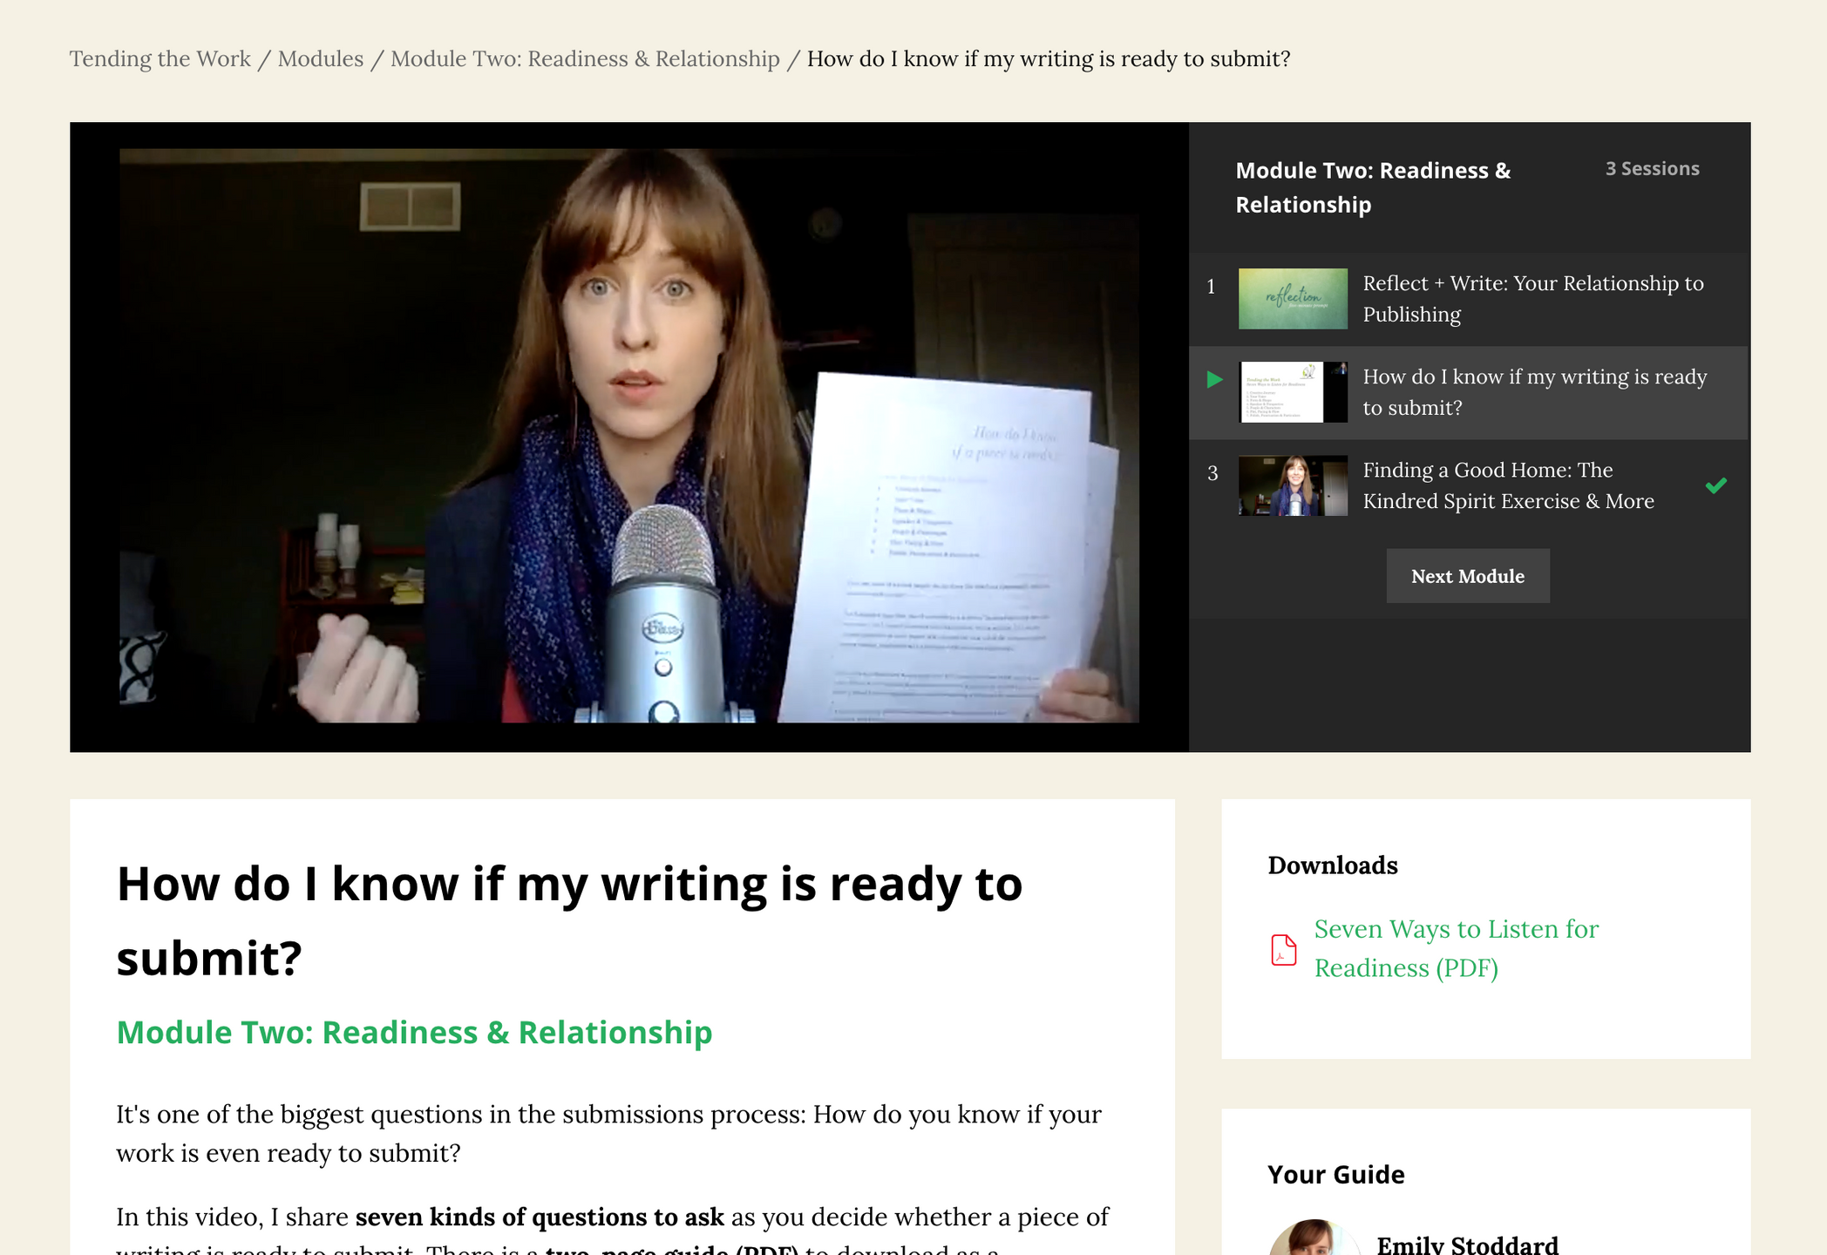This screenshot has width=1827, height=1255.
Task: Click the Next Module button
Action: point(1467,576)
